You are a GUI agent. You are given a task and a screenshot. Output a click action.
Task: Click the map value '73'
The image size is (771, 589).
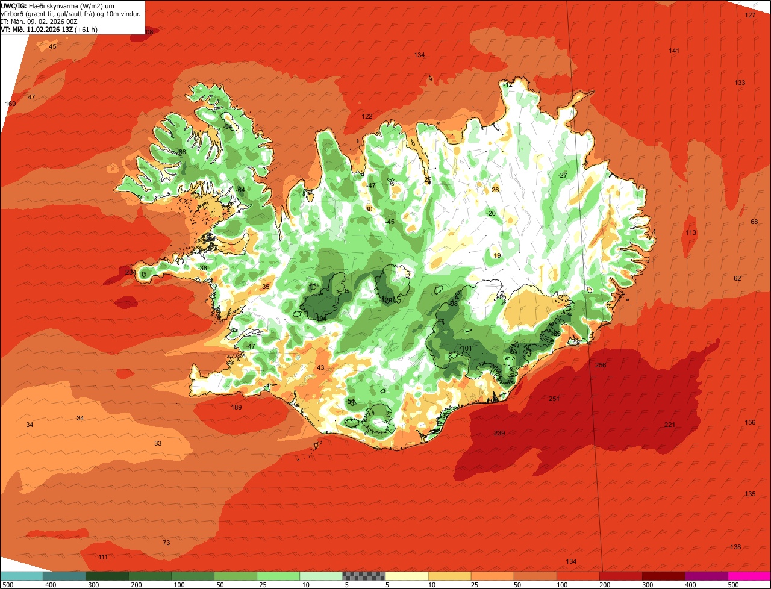166,543
